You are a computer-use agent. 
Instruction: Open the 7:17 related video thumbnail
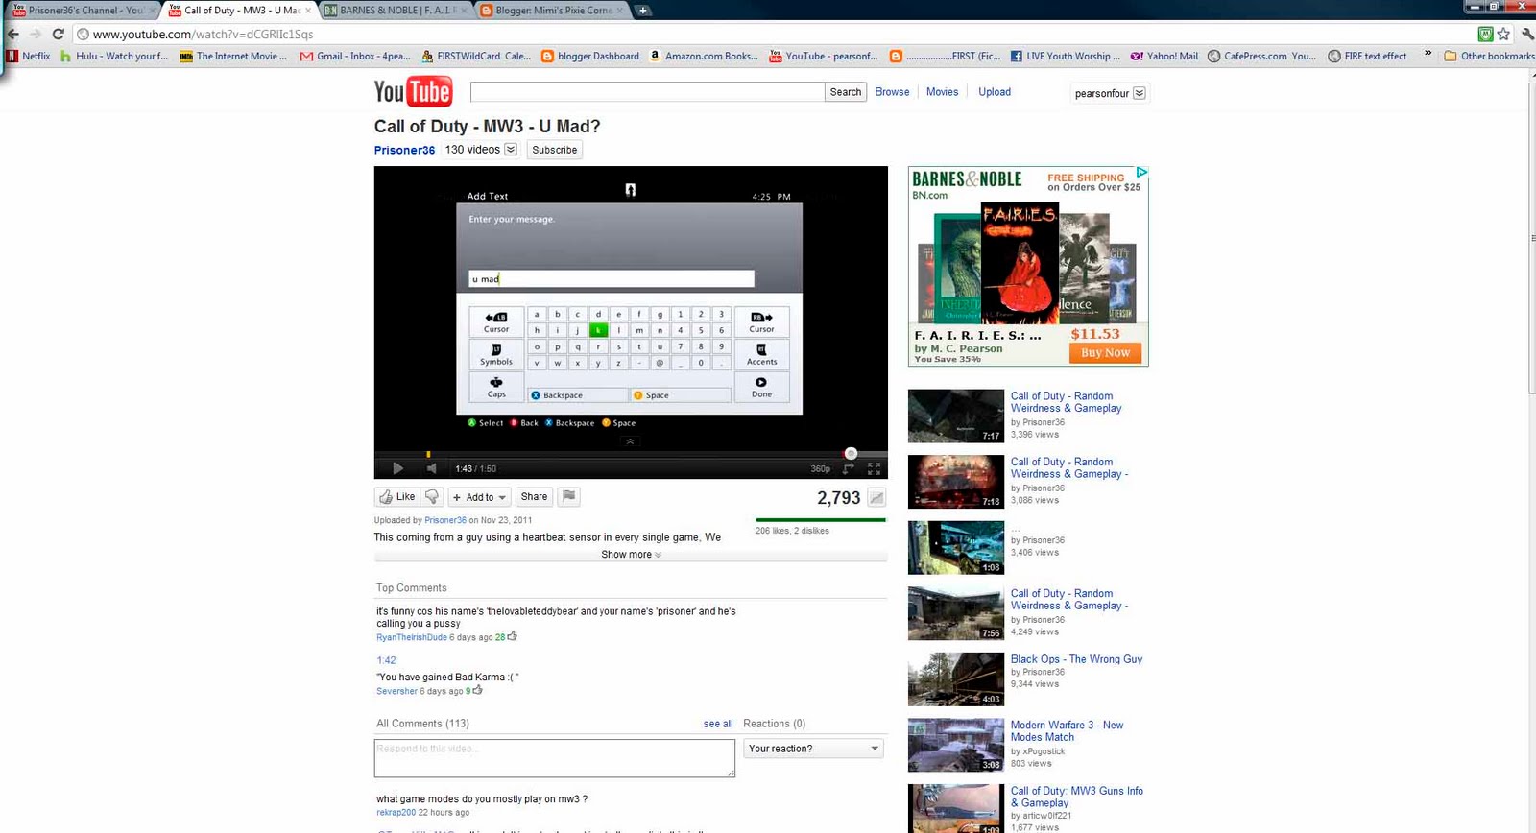point(956,416)
